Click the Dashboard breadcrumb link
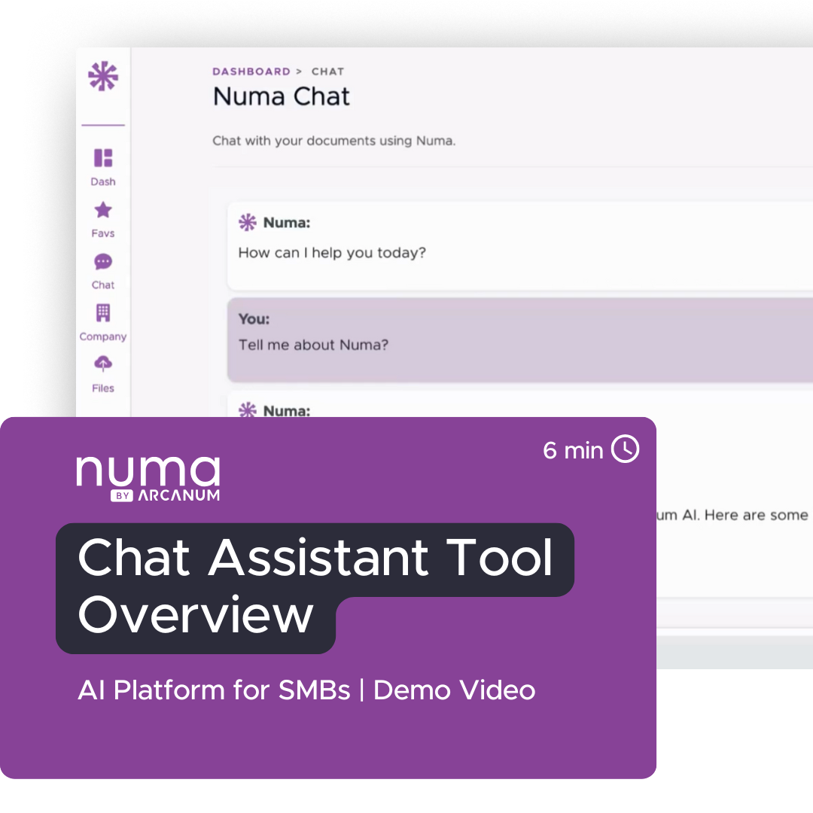The width and height of the screenshot is (813, 813). 251,72
